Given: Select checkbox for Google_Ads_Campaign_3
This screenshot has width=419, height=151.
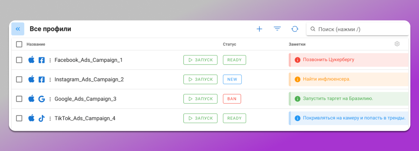Looking at the screenshot, I should click(19, 99).
